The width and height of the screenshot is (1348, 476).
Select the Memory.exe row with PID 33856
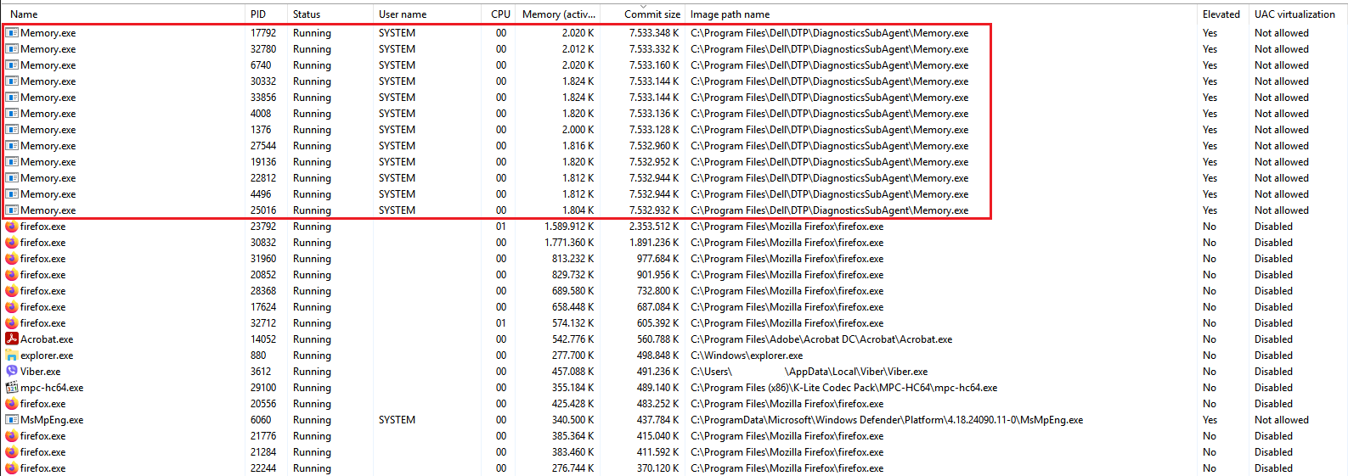coord(674,98)
